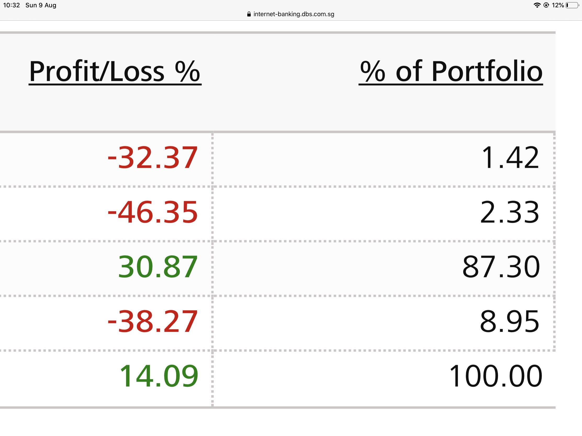Sort by % of Portfolio column header
Screen dimensions: 582x436
pyautogui.click(x=451, y=71)
